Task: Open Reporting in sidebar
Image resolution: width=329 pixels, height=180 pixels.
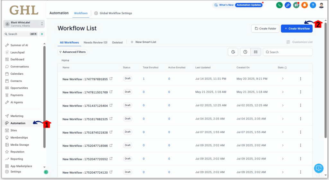Action: pyautogui.click(x=17, y=159)
